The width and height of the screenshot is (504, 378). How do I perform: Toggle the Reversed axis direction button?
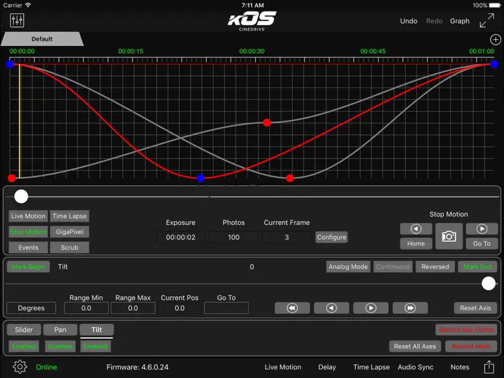(x=435, y=267)
